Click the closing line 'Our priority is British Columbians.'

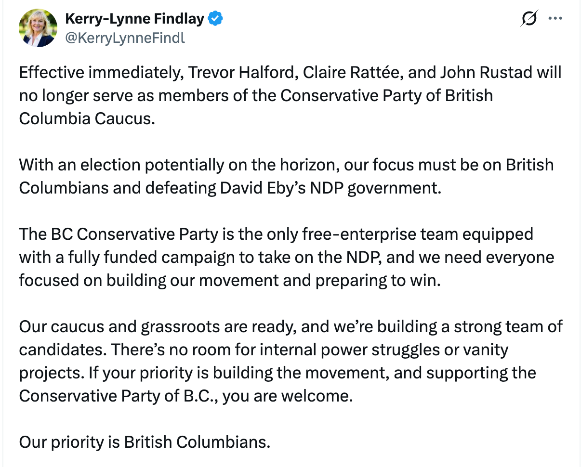(145, 442)
